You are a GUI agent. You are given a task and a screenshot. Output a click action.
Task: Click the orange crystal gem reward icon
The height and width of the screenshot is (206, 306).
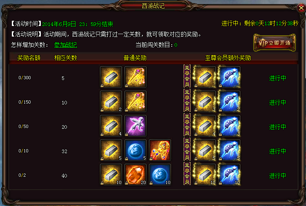(x=135, y=175)
